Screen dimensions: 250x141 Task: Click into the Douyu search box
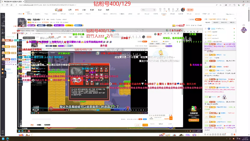tap(147, 10)
